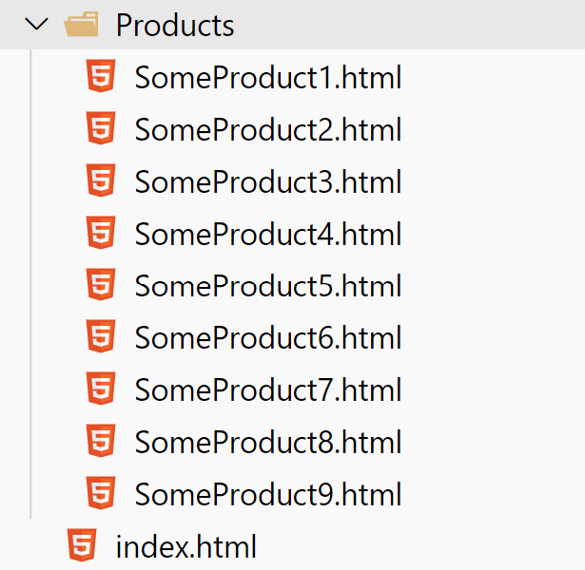Viewport: 585px width, 570px height.
Task: Open SomeProduct2.html file name
Action: pyautogui.click(x=268, y=129)
